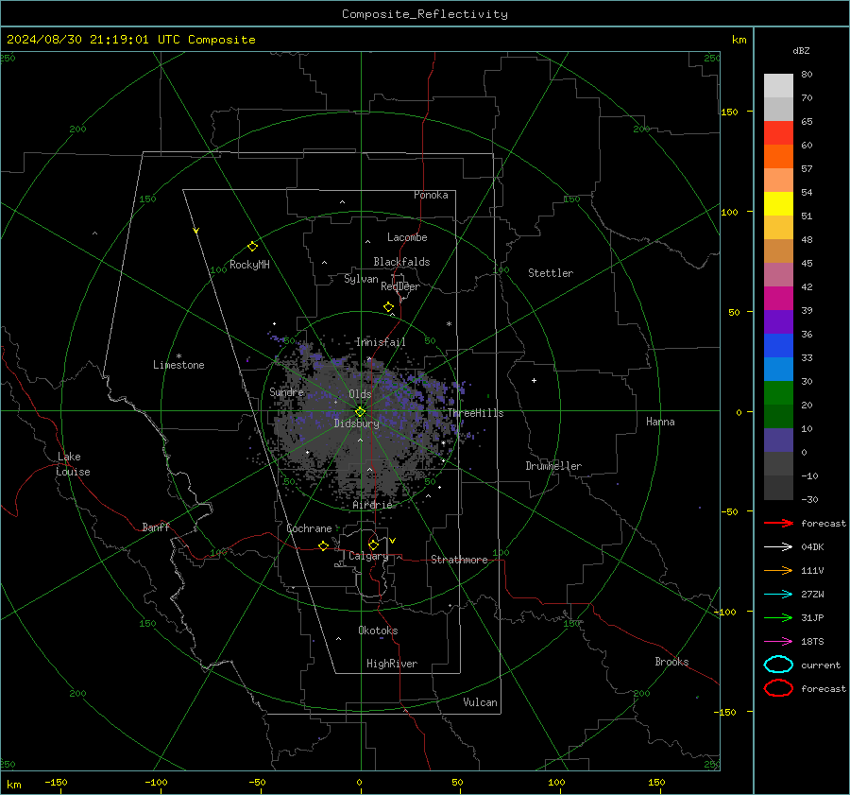Pick the light gray top swatch in dBZ scale
850x795 pixels.
[x=778, y=86]
